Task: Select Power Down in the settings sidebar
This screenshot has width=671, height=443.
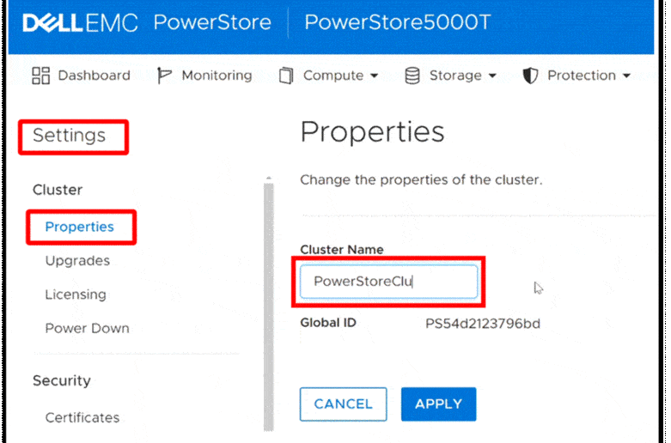Action: 88,328
